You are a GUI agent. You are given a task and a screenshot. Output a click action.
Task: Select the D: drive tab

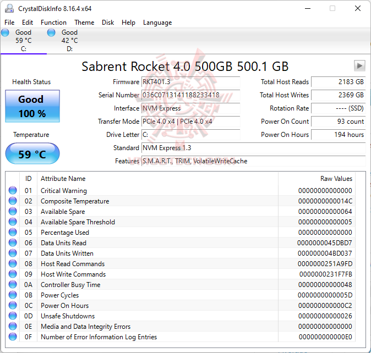[69, 41]
